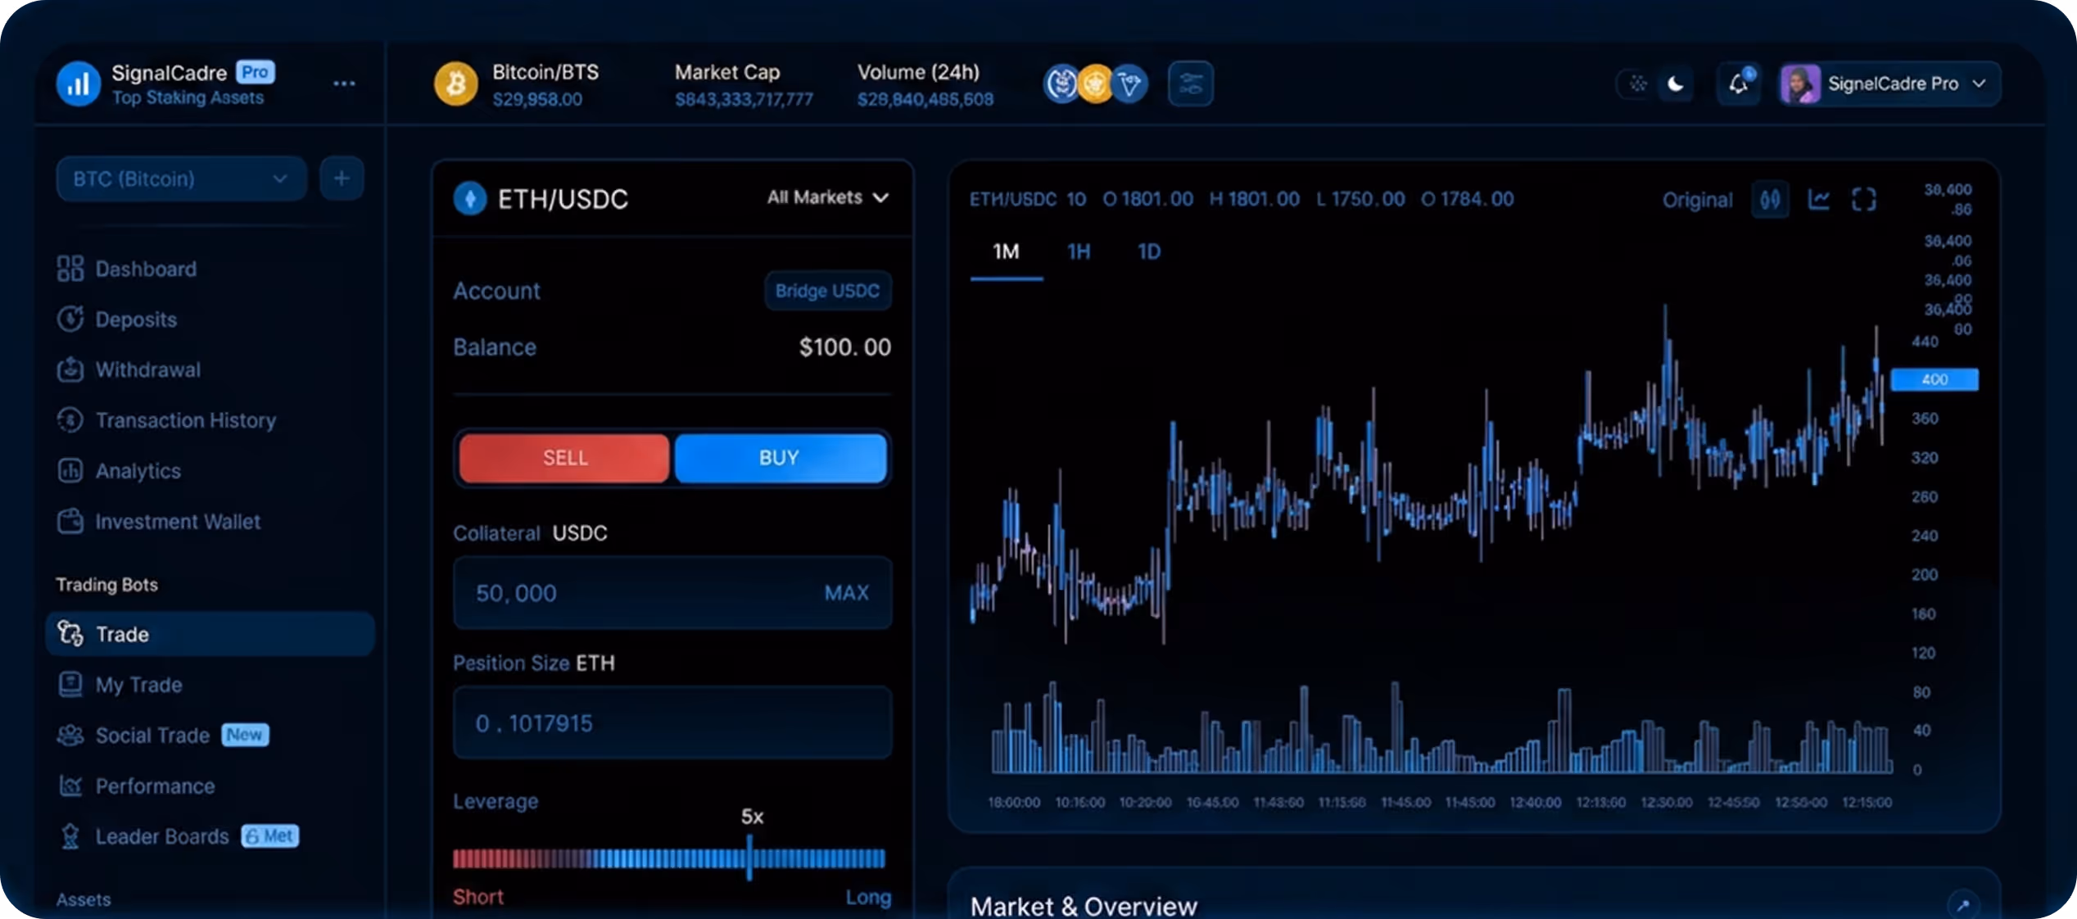Go to Dashboard in the sidebar
This screenshot has height=919, width=2077.
click(x=127, y=269)
